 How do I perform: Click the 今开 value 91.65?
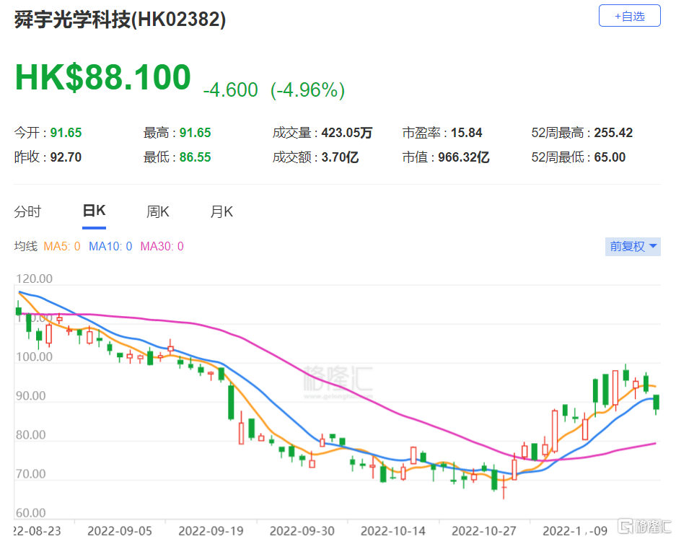66,132
